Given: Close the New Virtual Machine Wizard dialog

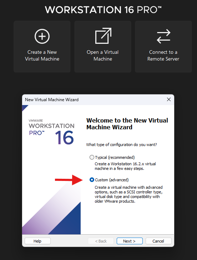Looking at the screenshot, I should point(169,99).
